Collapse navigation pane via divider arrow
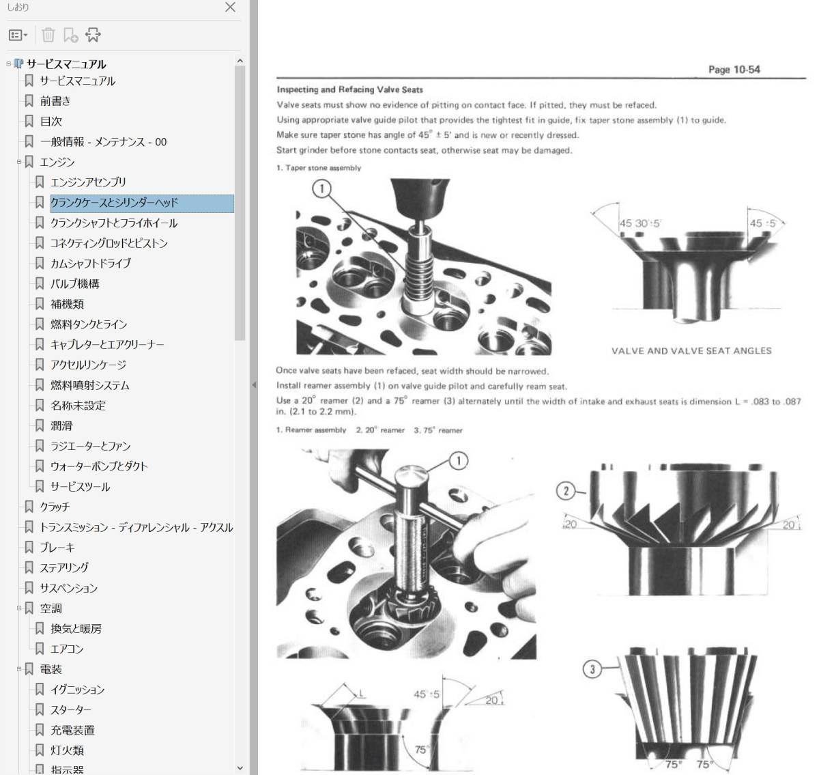This screenshot has height=775, width=819. [x=254, y=386]
